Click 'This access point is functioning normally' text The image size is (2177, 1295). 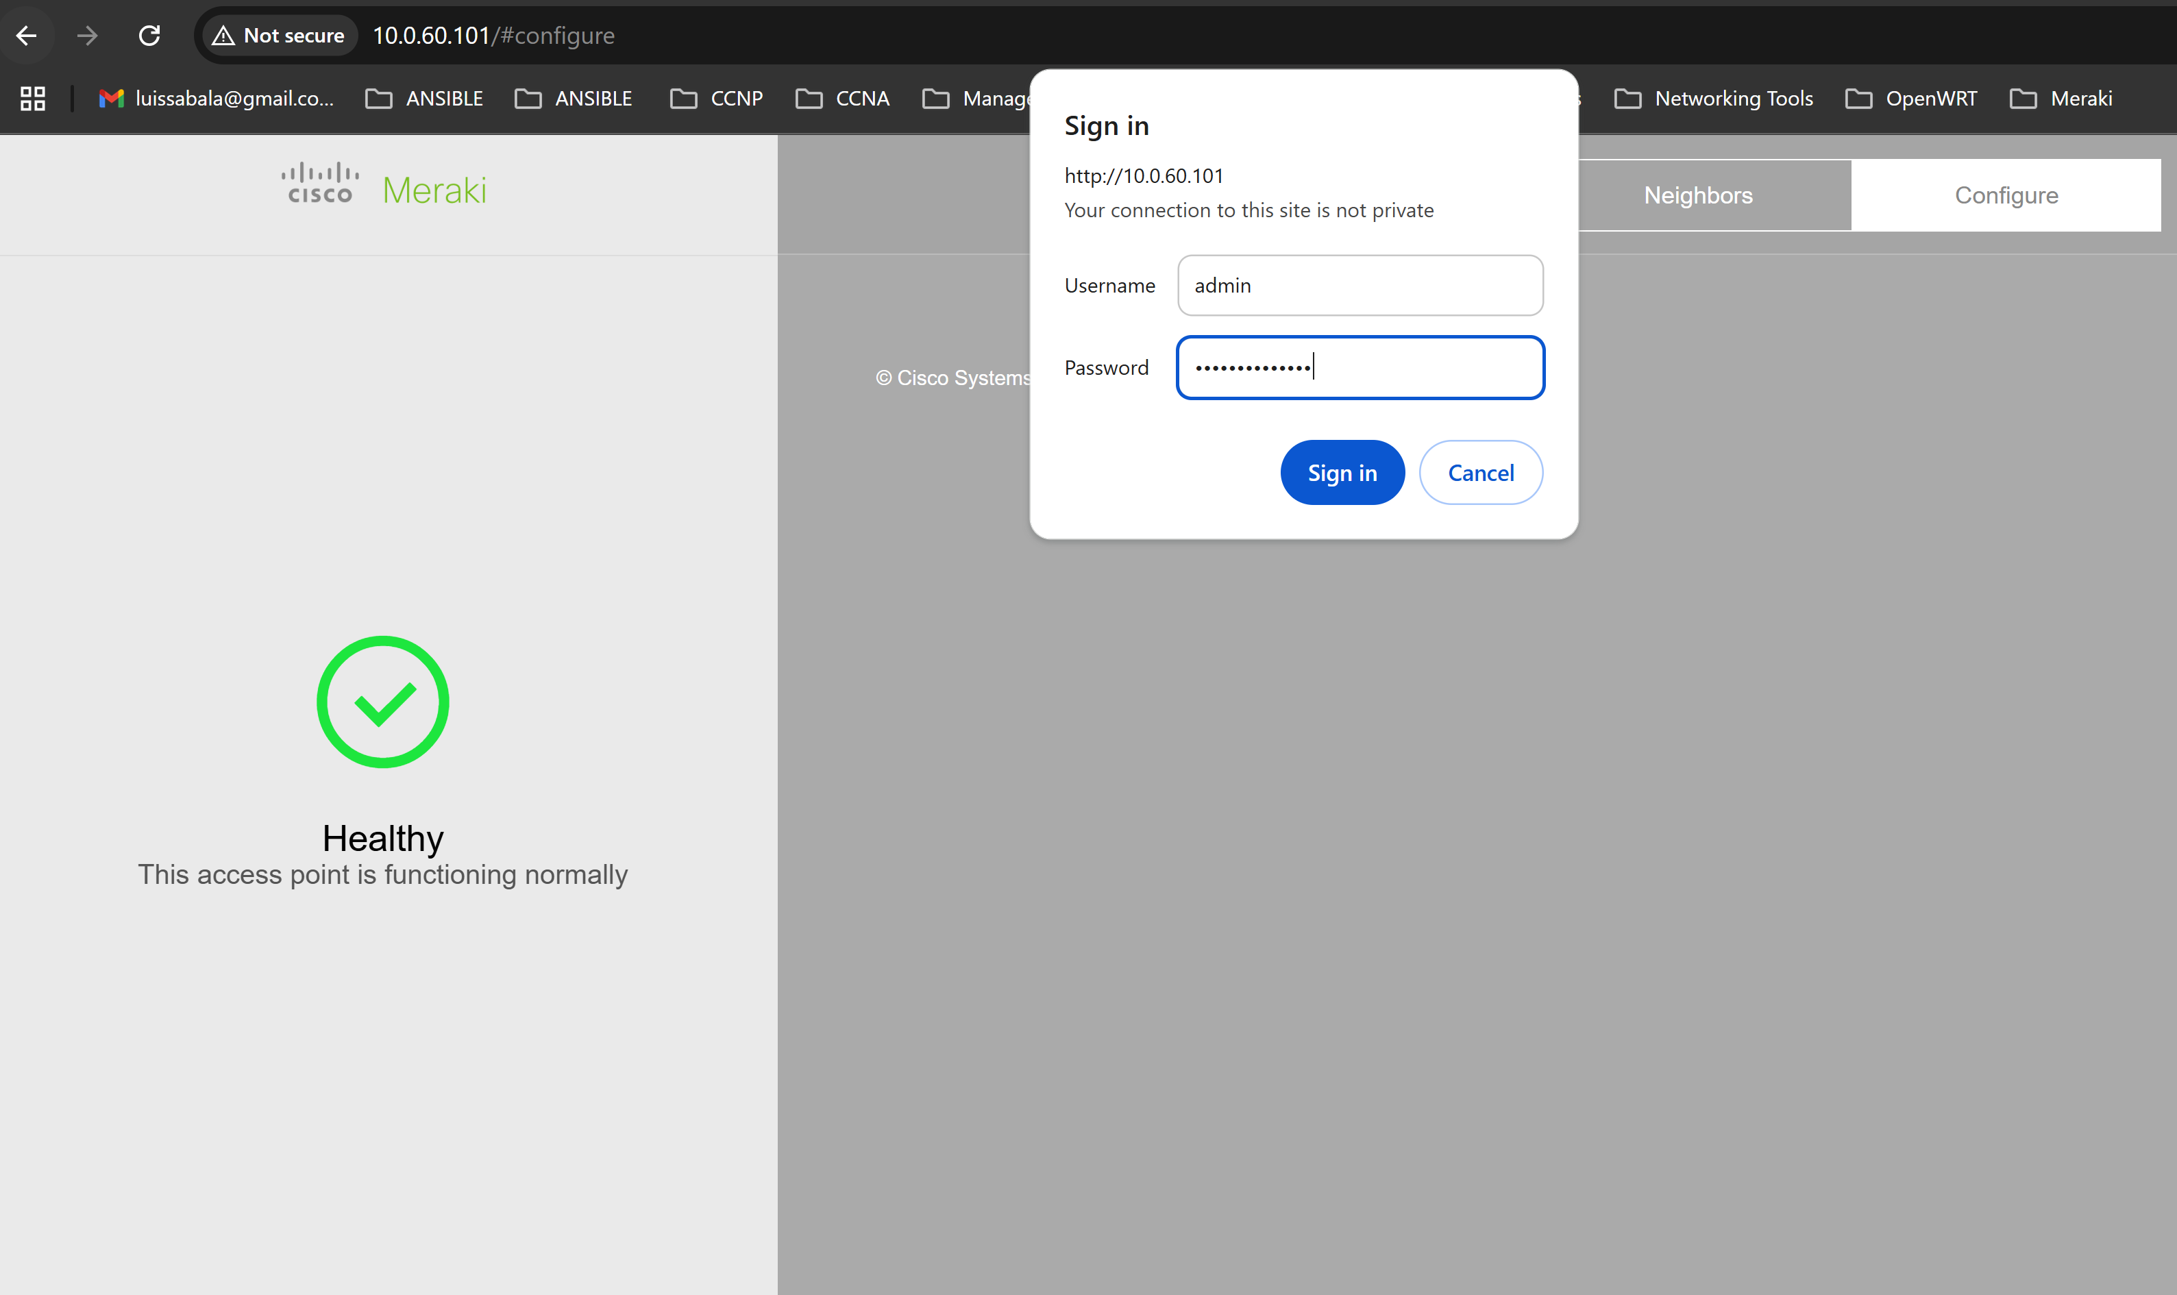[383, 875]
